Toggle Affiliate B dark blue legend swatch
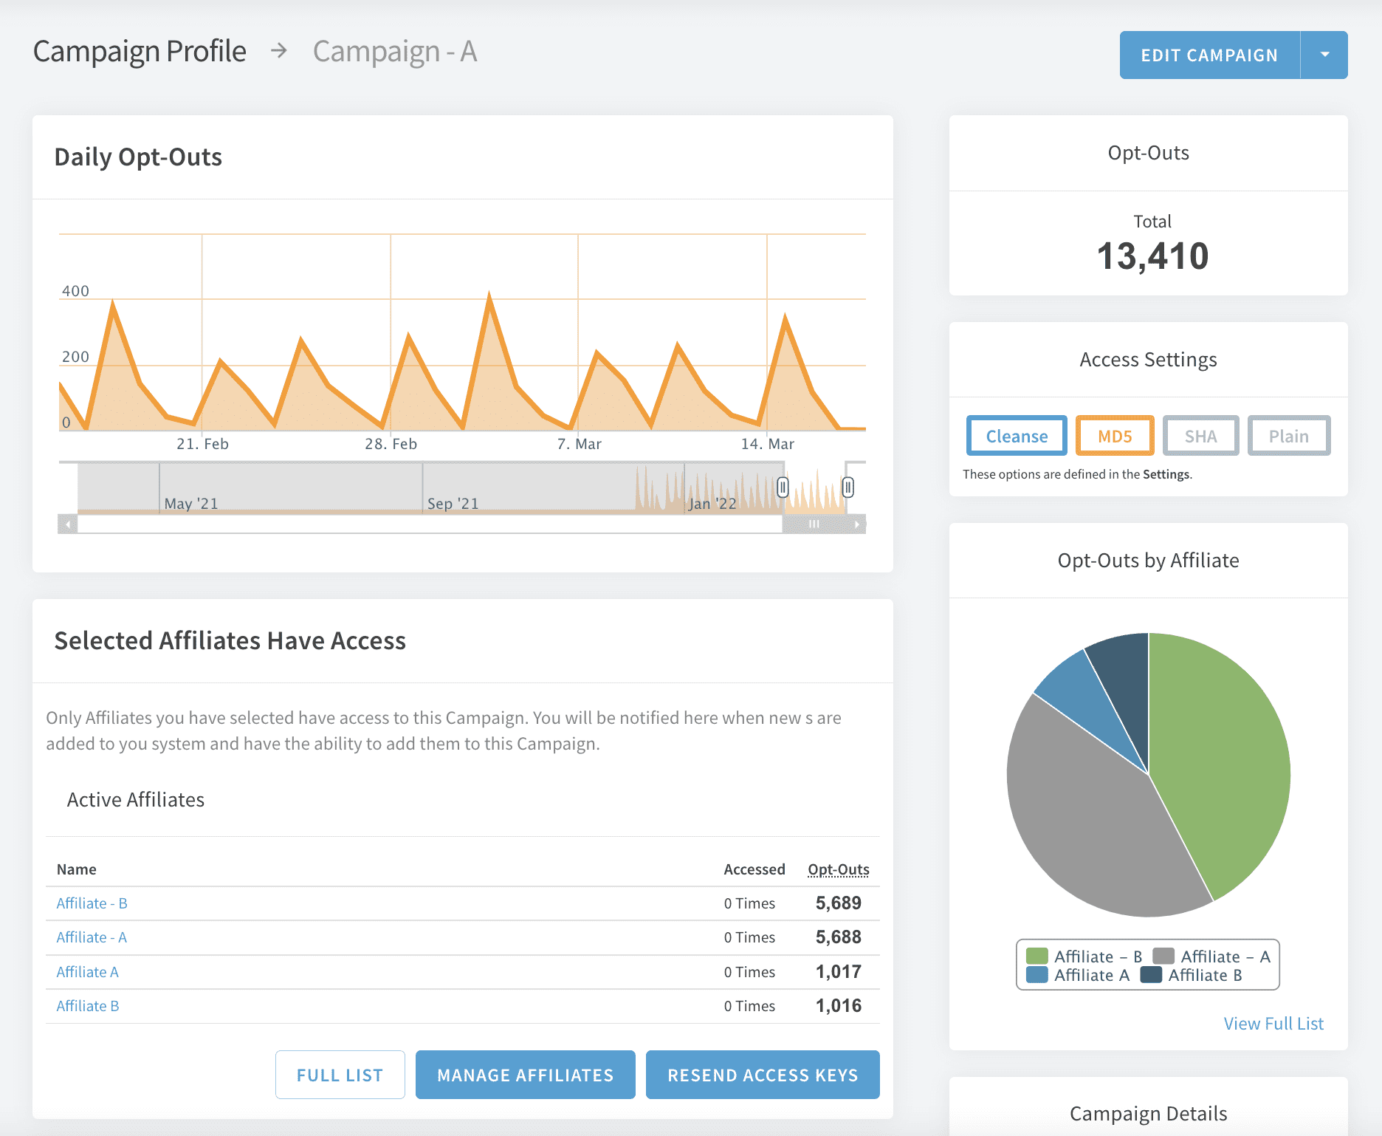 (1151, 975)
